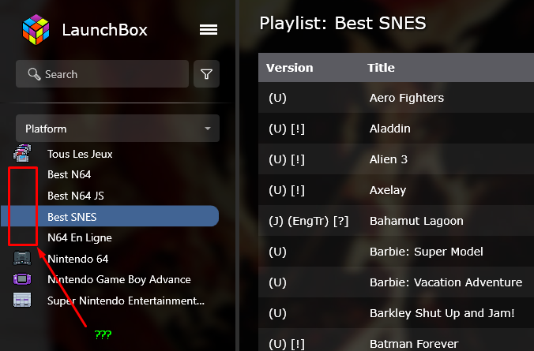
Task: Select the Aero Fighters game row
Action: 396,98
